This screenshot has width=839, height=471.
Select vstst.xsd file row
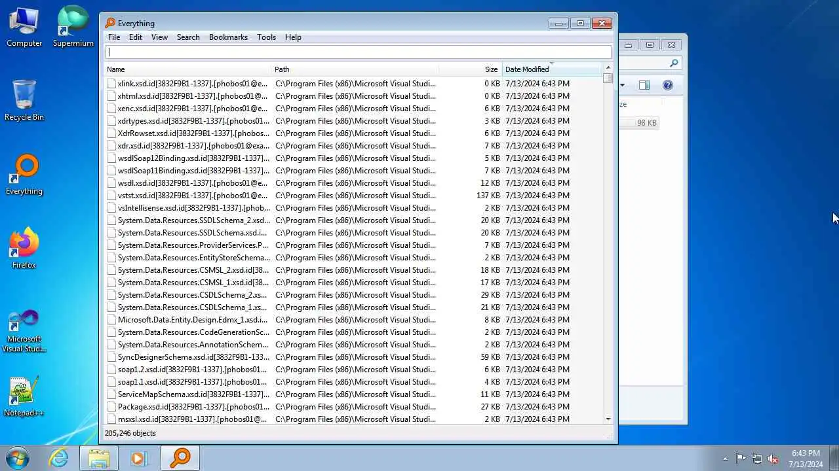pyautogui.click(x=353, y=196)
